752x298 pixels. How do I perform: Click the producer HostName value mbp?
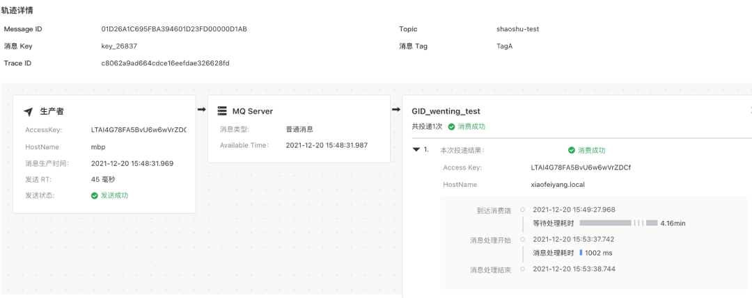click(x=98, y=147)
